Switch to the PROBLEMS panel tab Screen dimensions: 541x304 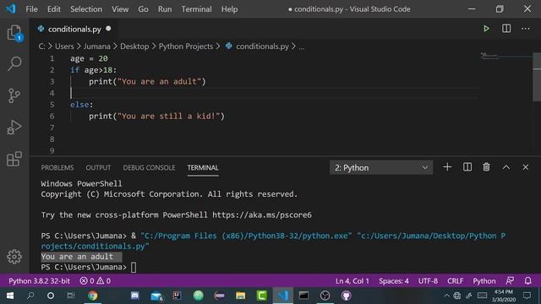coord(57,167)
